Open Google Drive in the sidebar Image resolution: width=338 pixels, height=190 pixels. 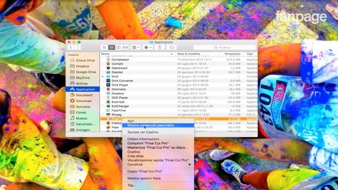click(82, 72)
